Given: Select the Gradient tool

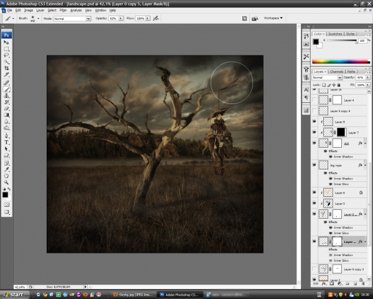Looking at the screenshot, I should (x=6, y=115).
